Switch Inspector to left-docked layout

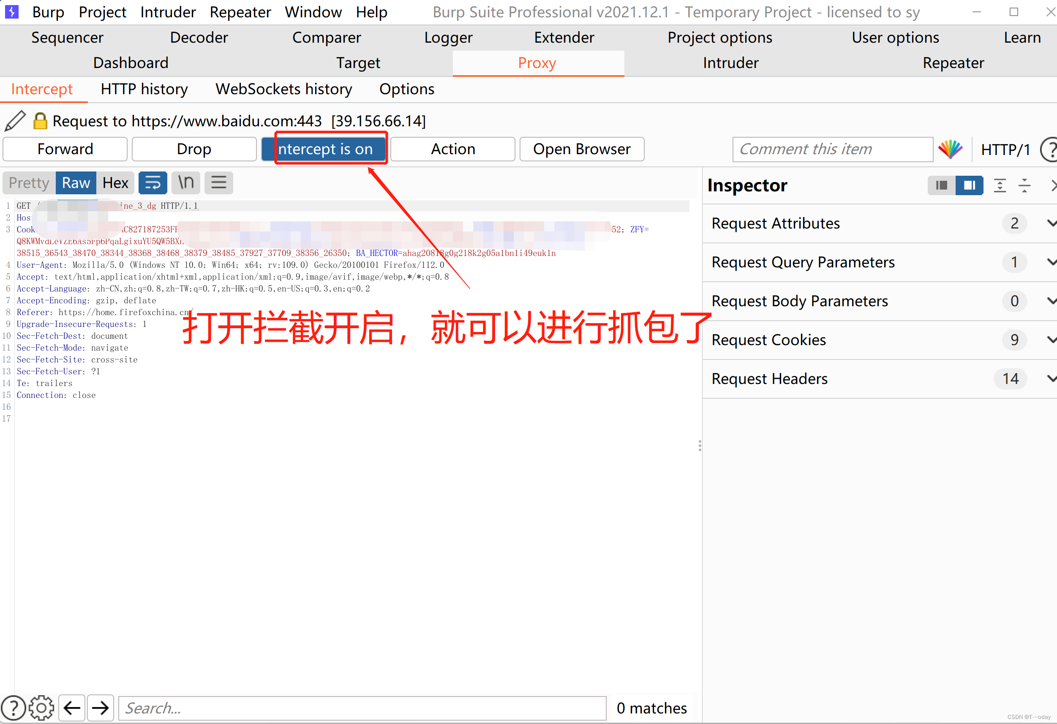[942, 185]
